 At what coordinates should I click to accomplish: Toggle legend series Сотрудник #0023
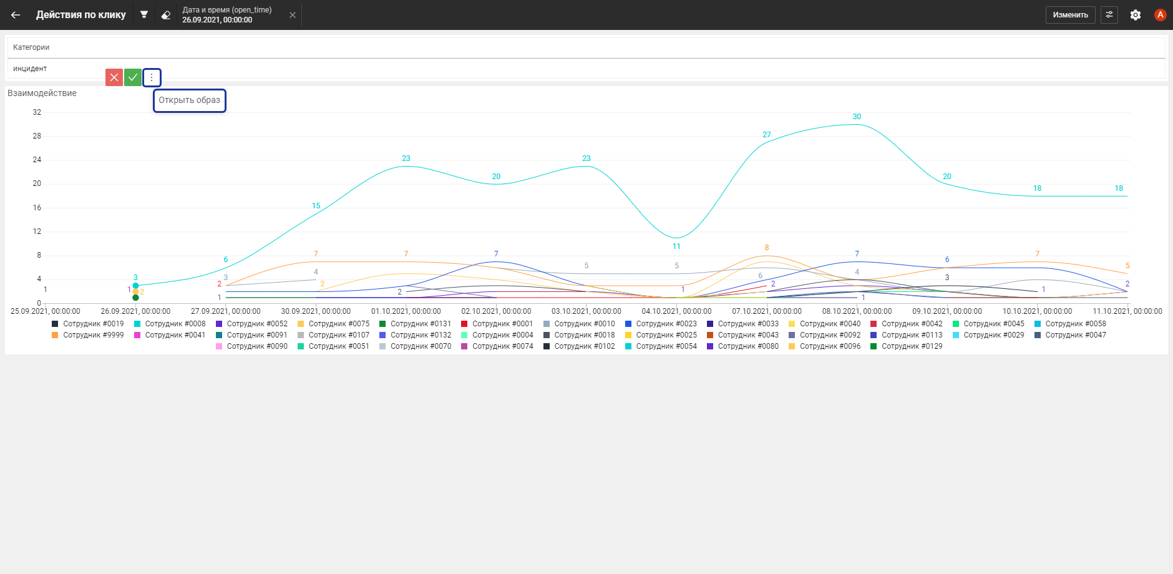coord(661,324)
